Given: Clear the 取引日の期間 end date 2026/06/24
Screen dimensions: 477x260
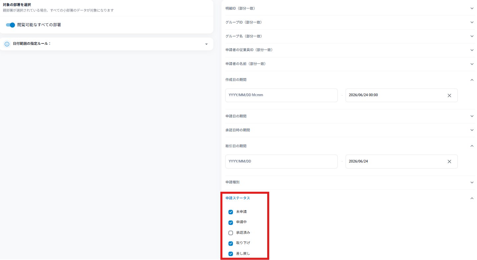Looking at the screenshot, I should pos(449,162).
